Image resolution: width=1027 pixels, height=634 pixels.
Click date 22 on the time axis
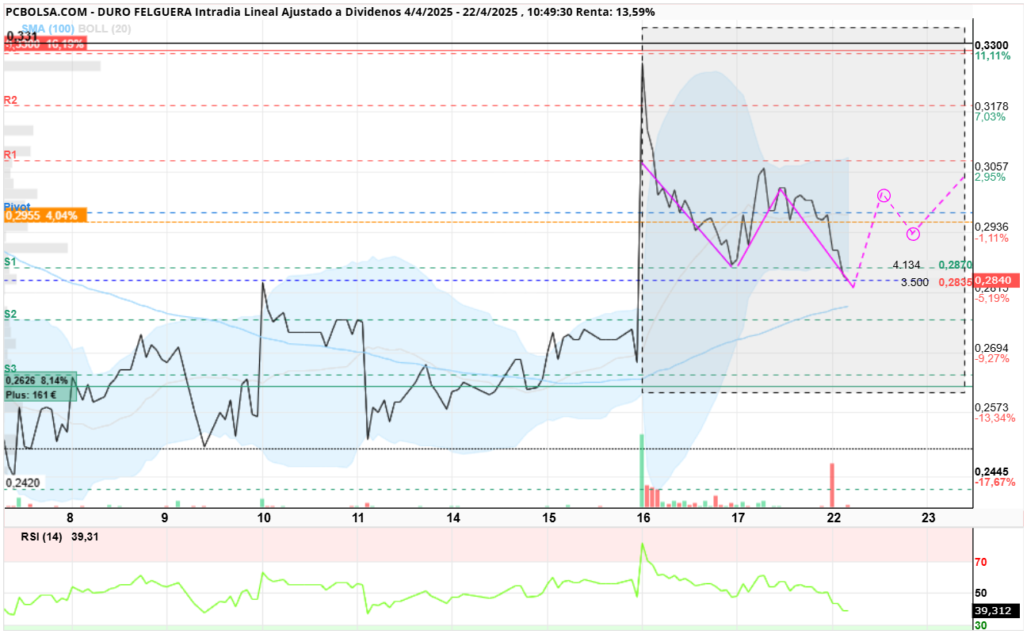point(833,518)
